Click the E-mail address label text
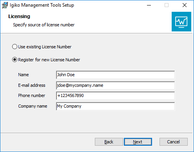This screenshot has width=194, height=152. click(32, 85)
